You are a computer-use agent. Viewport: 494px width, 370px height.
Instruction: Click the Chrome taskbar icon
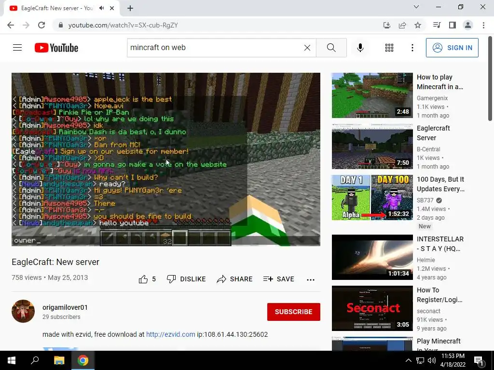pyautogui.click(x=83, y=360)
